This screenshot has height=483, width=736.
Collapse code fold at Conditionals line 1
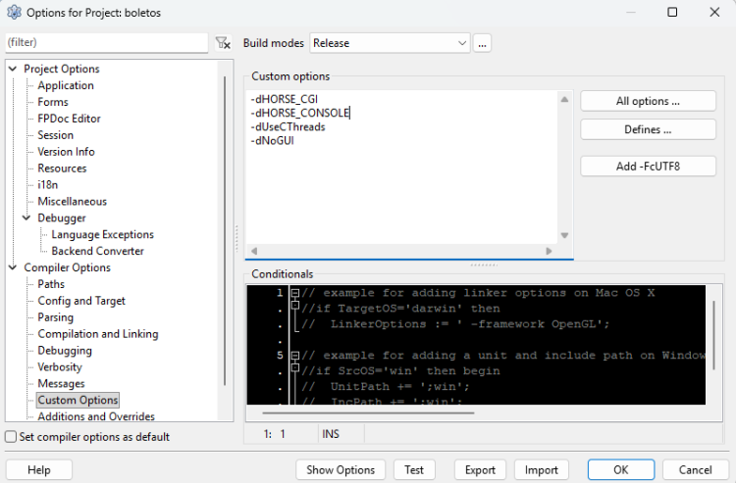pos(295,293)
